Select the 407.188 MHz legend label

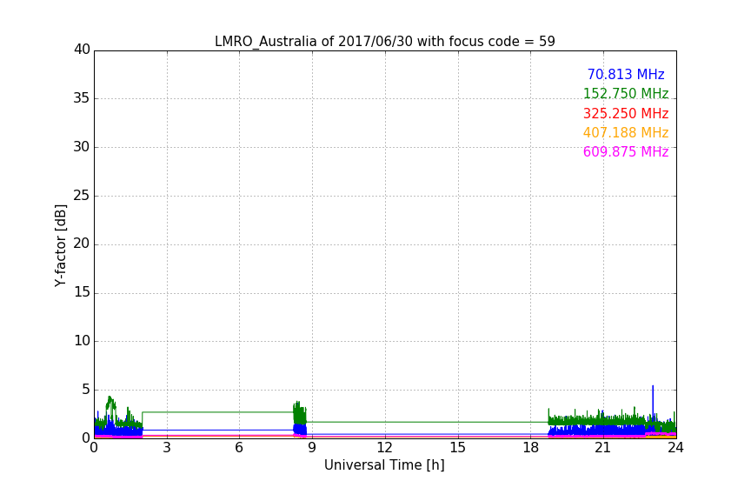(626, 133)
